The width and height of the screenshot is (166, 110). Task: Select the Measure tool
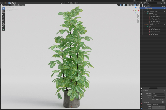(x=3, y=29)
